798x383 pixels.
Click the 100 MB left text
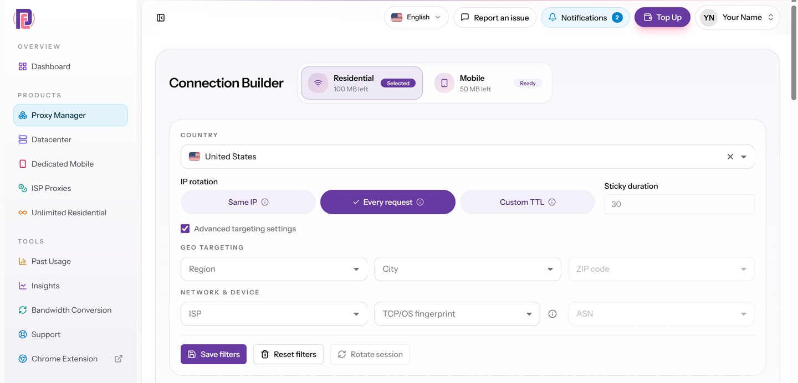[x=351, y=89]
